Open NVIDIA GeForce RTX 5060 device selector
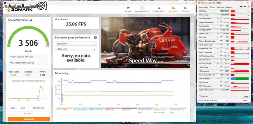This screenshot has width=253, height=124. coord(213,100)
